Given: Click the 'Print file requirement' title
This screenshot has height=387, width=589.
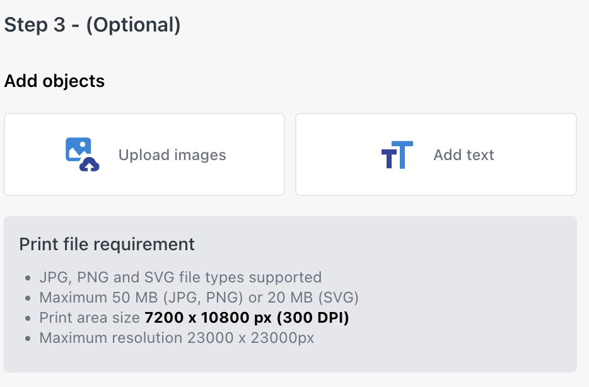Looking at the screenshot, I should pyautogui.click(x=107, y=245).
